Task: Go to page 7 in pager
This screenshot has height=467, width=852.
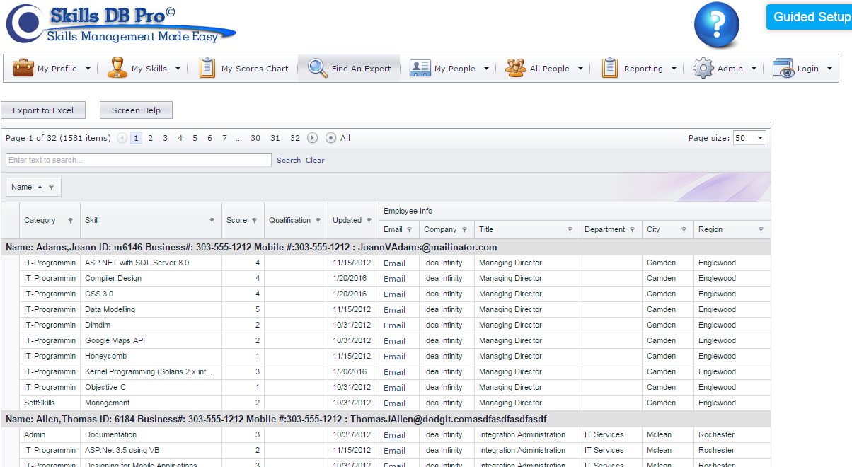Action: pos(224,138)
